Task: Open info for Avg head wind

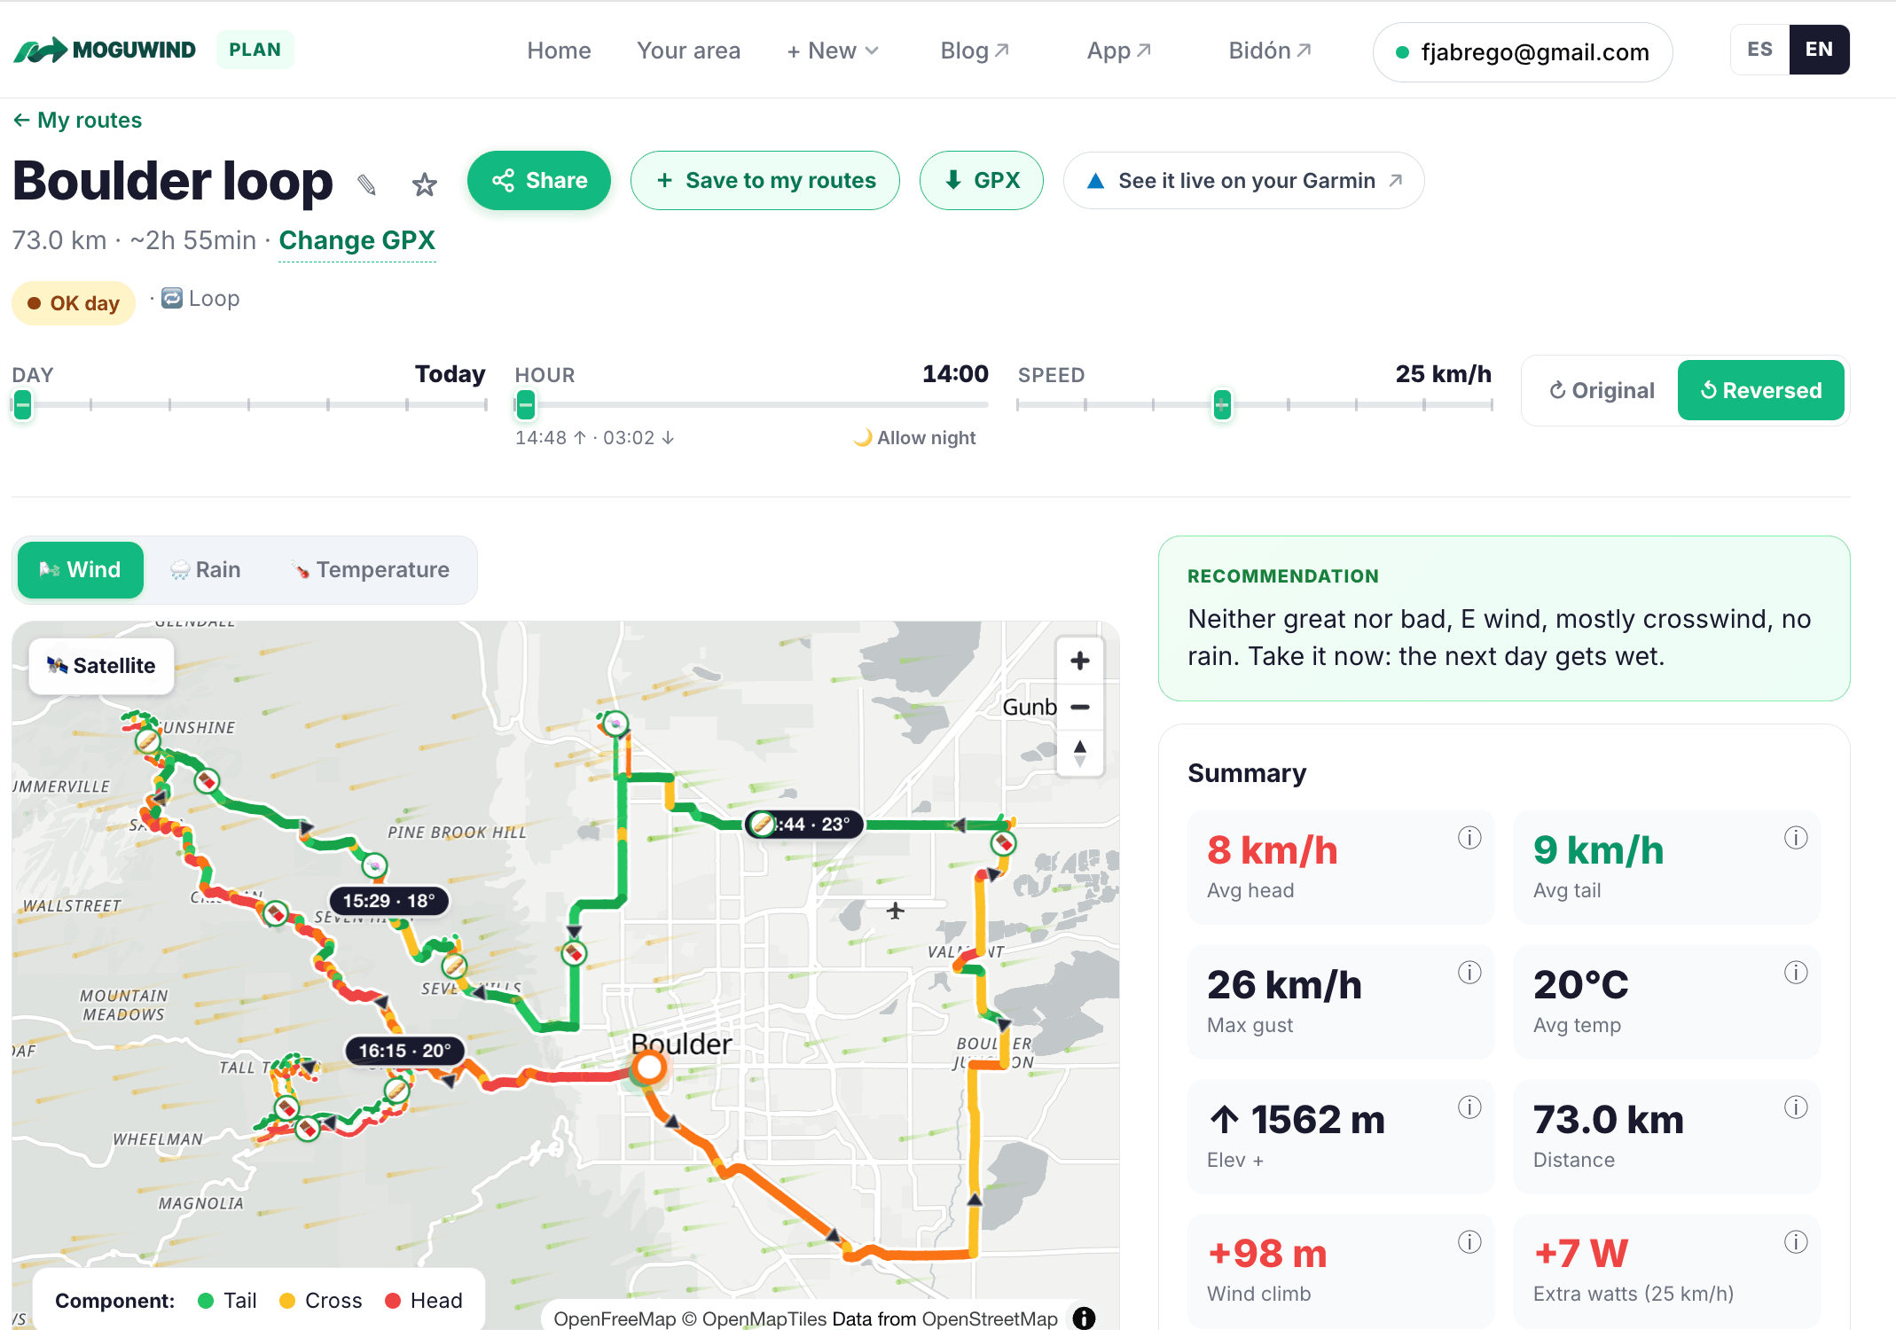Action: pyautogui.click(x=1469, y=838)
